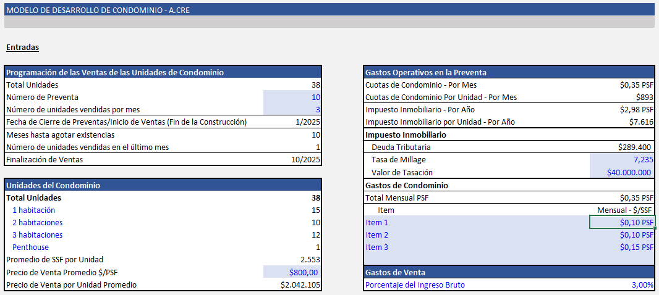Click the Entradas section heading
The width and height of the screenshot is (659, 295).
(22, 47)
